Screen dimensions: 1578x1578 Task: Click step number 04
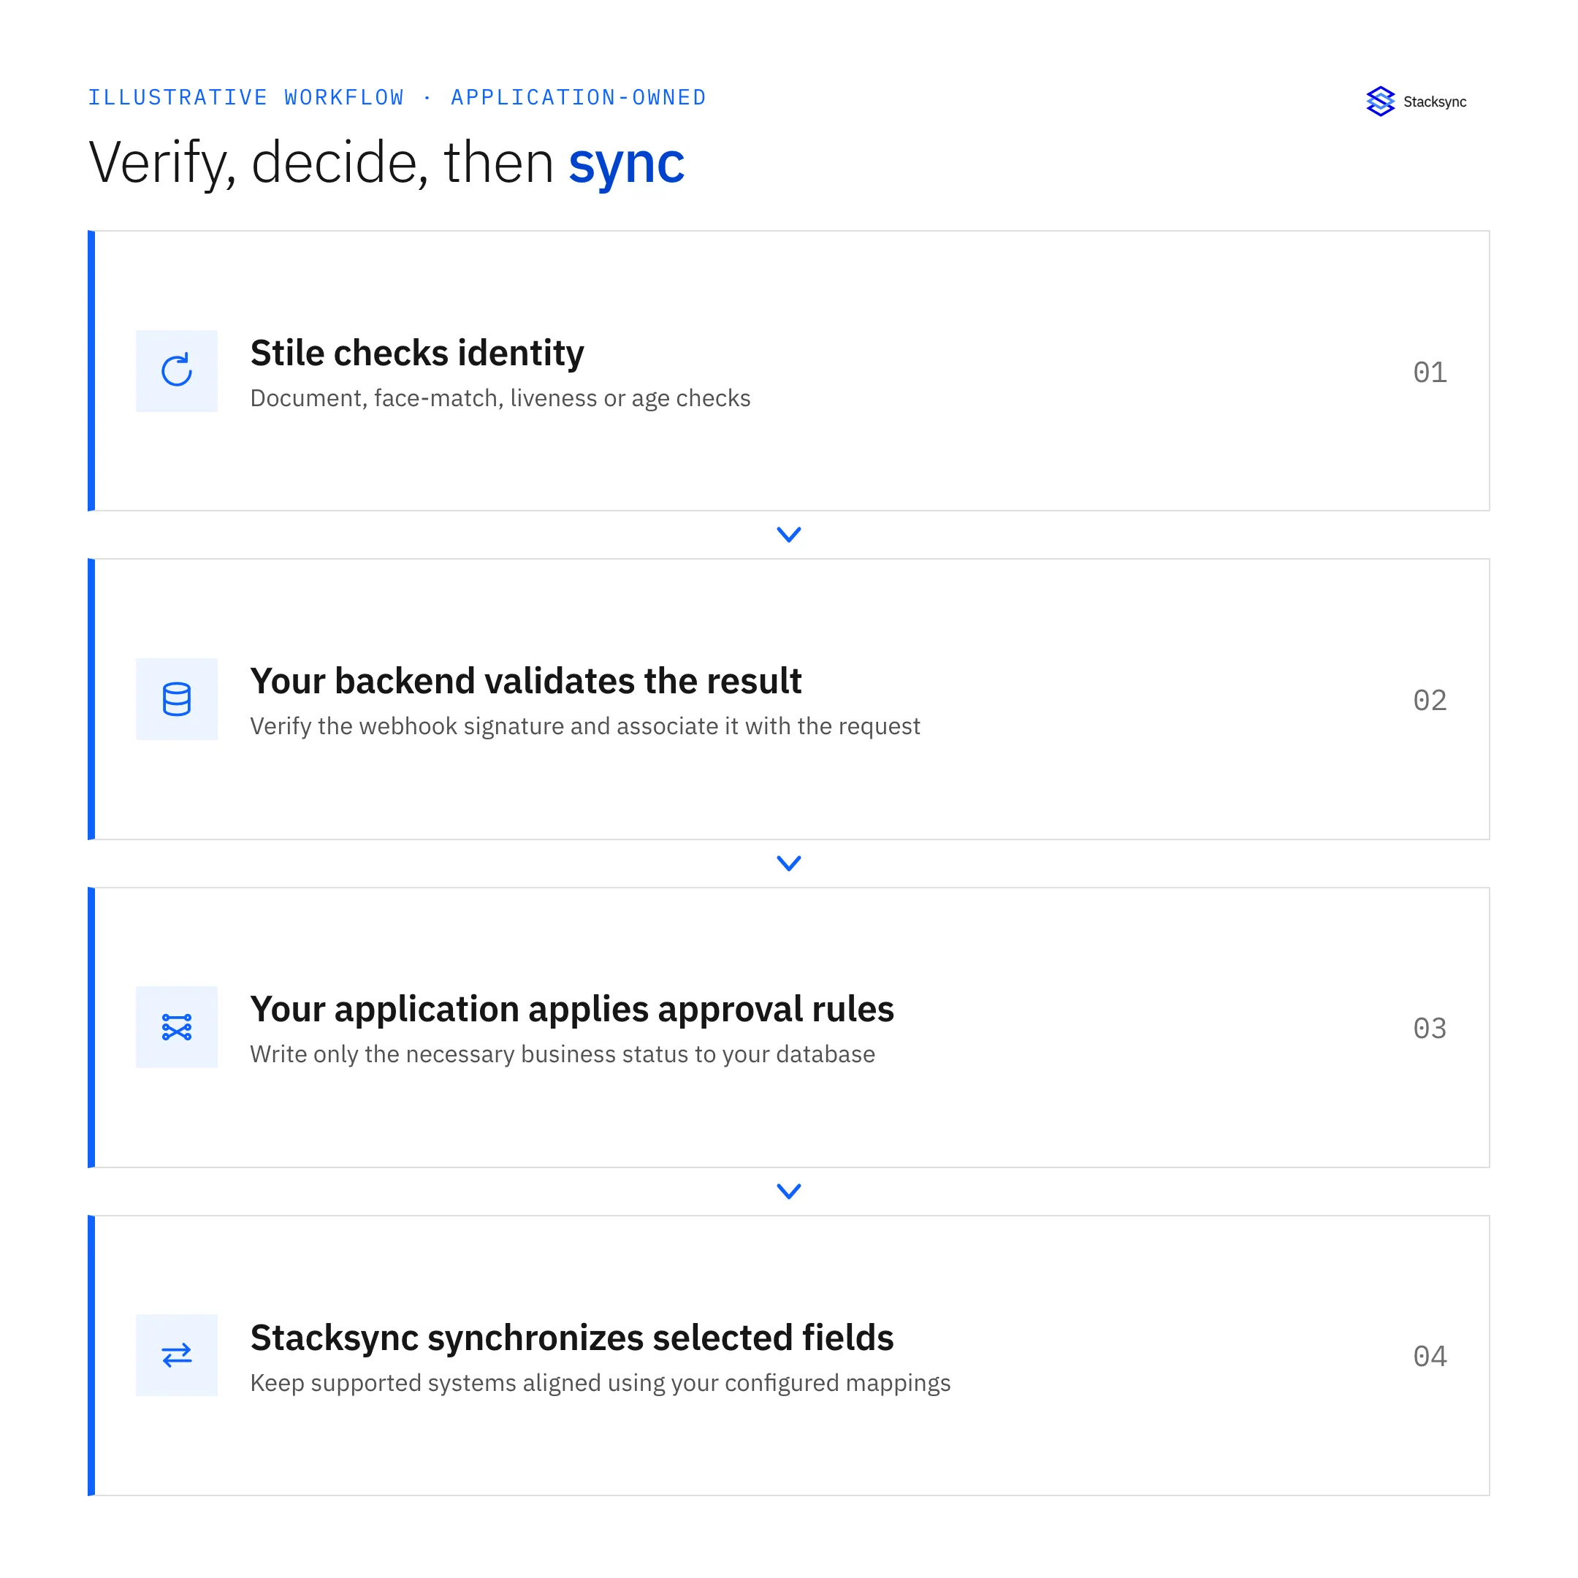click(1430, 1357)
